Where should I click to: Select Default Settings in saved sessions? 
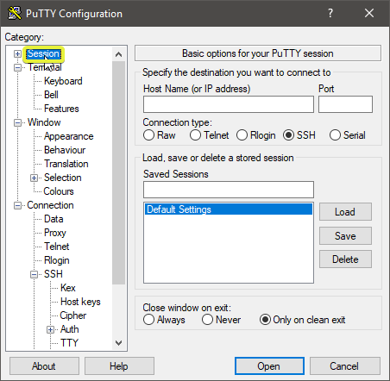229,209
